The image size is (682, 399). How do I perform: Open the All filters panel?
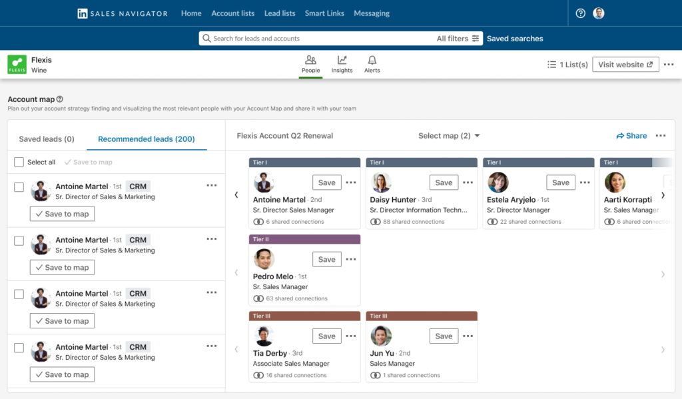(x=457, y=38)
